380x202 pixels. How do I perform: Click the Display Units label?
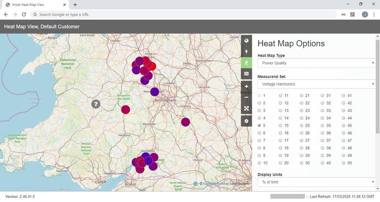pos(270,174)
